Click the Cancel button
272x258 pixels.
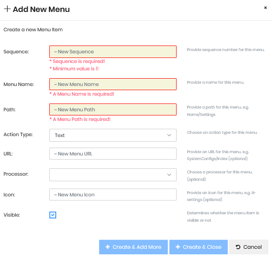249,247
